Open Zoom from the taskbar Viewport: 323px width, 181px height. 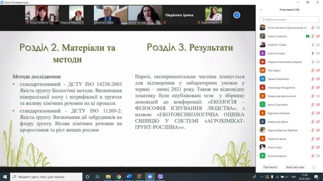(150, 176)
